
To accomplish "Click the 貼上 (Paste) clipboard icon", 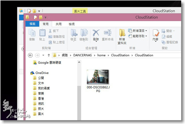I will tap(42, 35).
